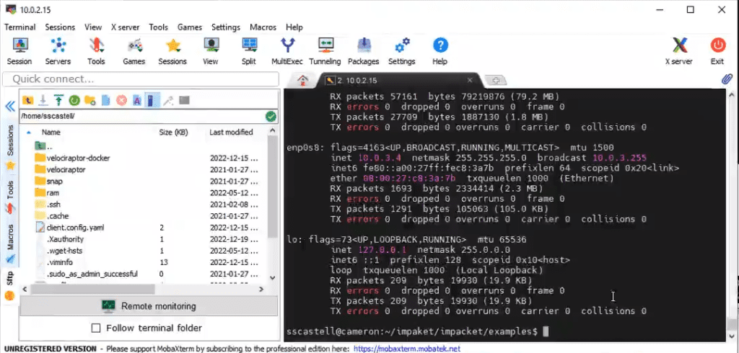Image resolution: width=739 pixels, height=353 pixels.
Task: Collapse the sidebar with double chevron
Action: [x=10, y=107]
